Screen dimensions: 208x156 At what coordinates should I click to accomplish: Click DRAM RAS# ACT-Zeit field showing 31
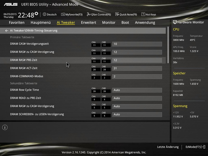137,68
